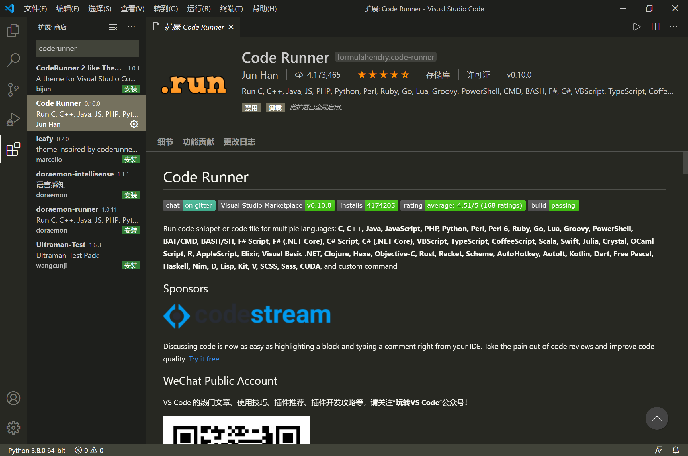Click the Run play icon above the extension page

[x=636, y=27]
